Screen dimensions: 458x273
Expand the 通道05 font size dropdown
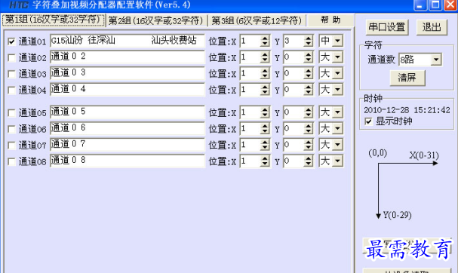pos(338,112)
